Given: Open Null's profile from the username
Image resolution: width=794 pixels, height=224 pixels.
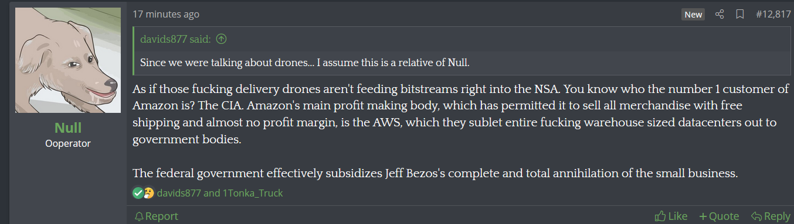Looking at the screenshot, I should pos(68,128).
